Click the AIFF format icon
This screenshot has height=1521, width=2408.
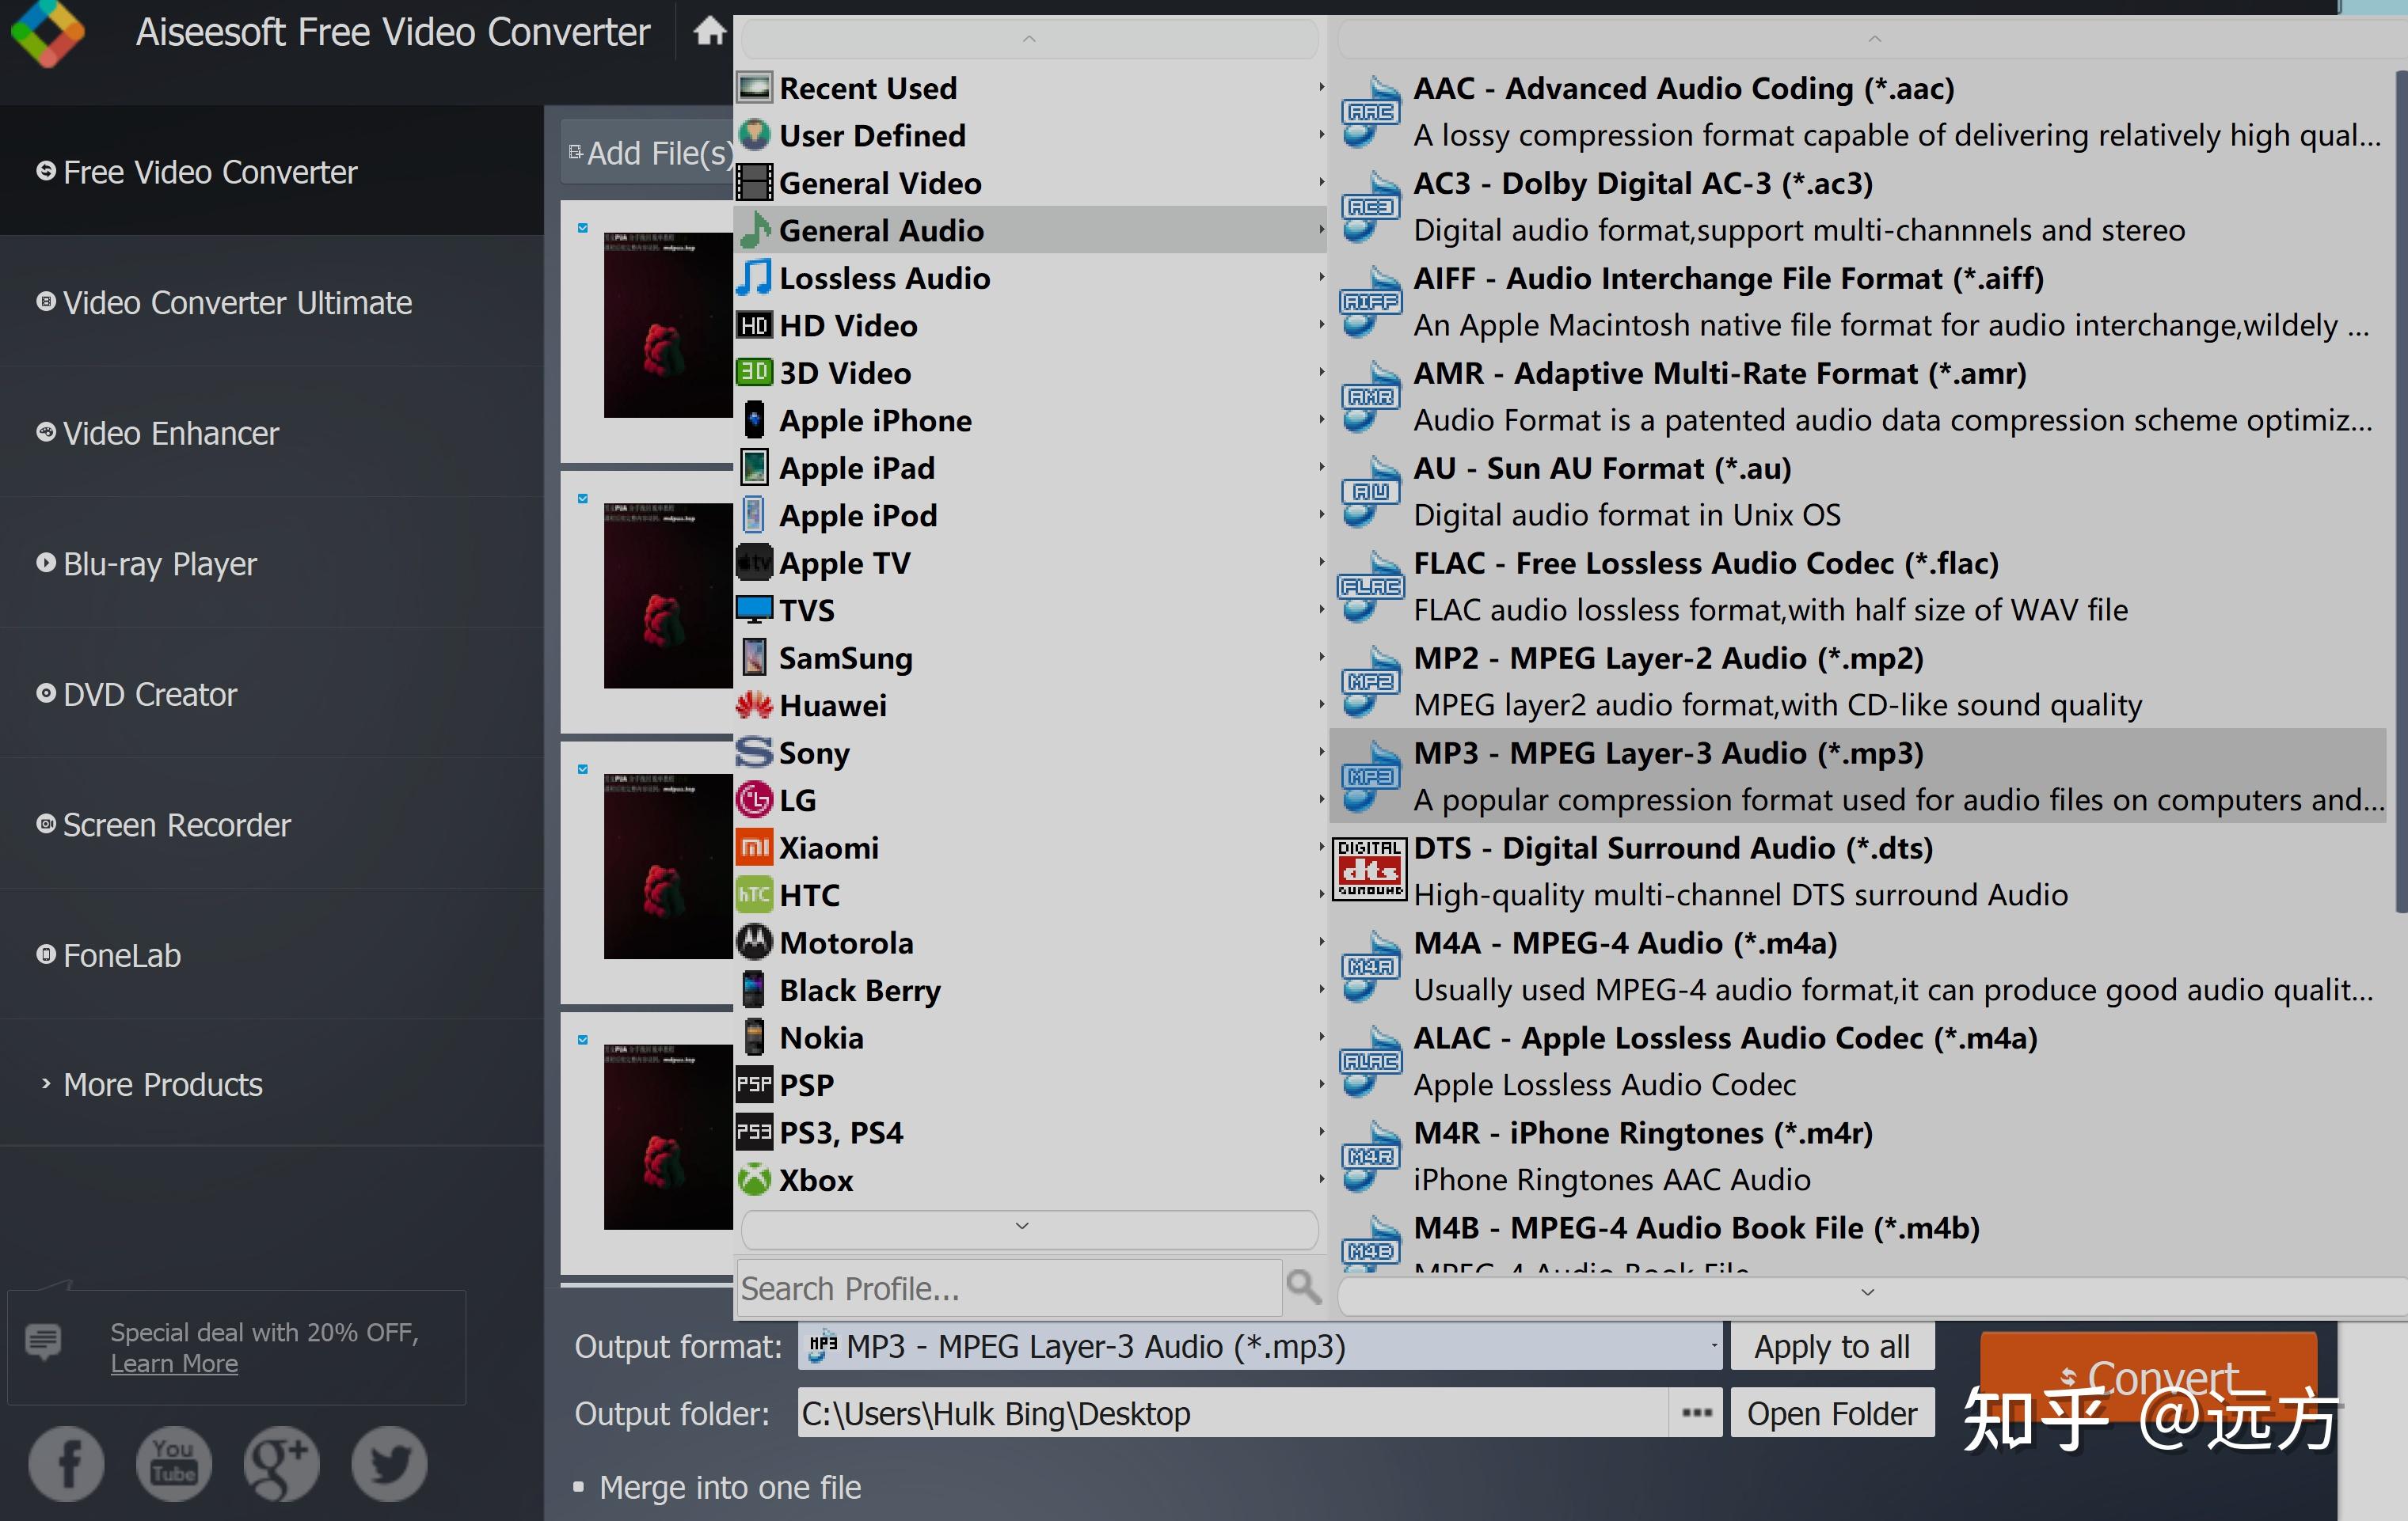tap(1370, 301)
